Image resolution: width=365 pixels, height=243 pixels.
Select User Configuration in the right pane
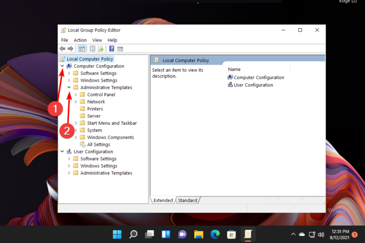253,85
